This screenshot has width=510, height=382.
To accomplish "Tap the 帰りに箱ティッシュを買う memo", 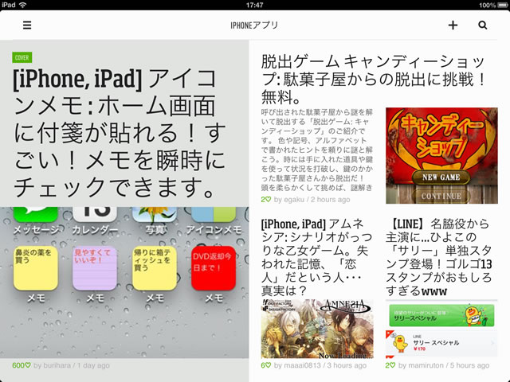I will [x=155, y=268].
